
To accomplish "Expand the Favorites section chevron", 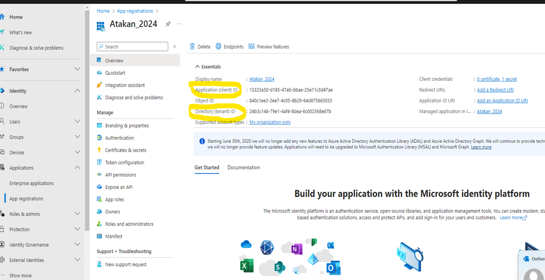I will pyautogui.click(x=78, y=69).
